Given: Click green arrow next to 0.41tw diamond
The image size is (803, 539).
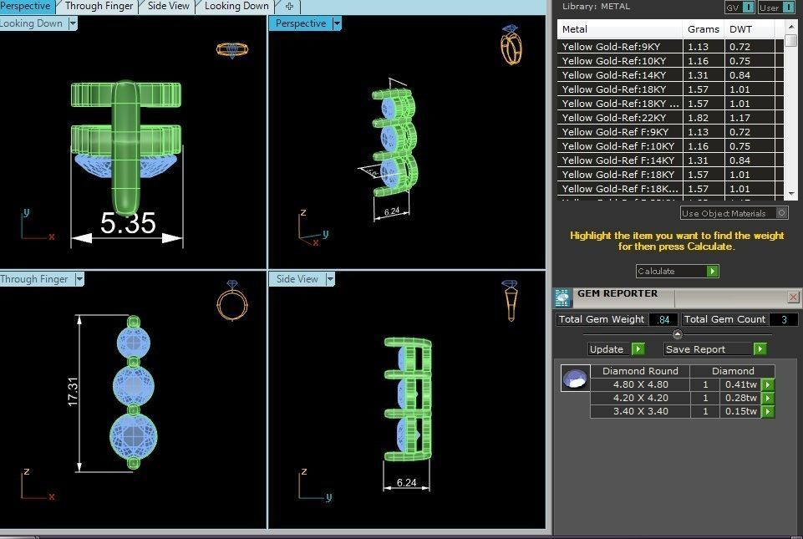Looking at the screenshot, I should click(767, 385).
